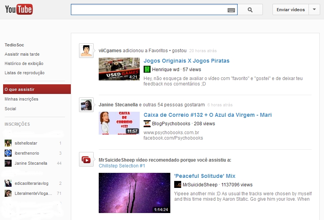Click edicaoliterariavlog channel avatar
Screen dimensions: 324x220
(8, 183)
